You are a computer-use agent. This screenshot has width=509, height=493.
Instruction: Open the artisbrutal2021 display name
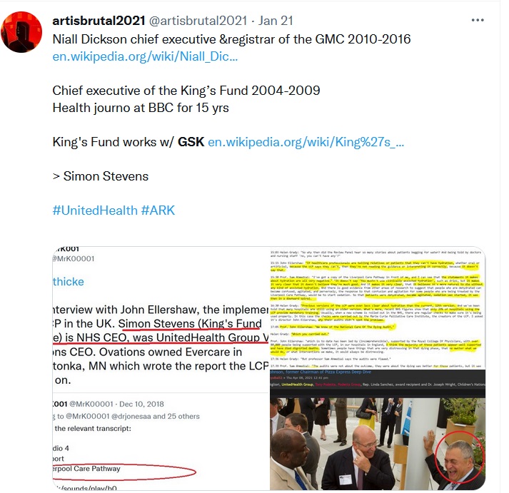[99, 21]
